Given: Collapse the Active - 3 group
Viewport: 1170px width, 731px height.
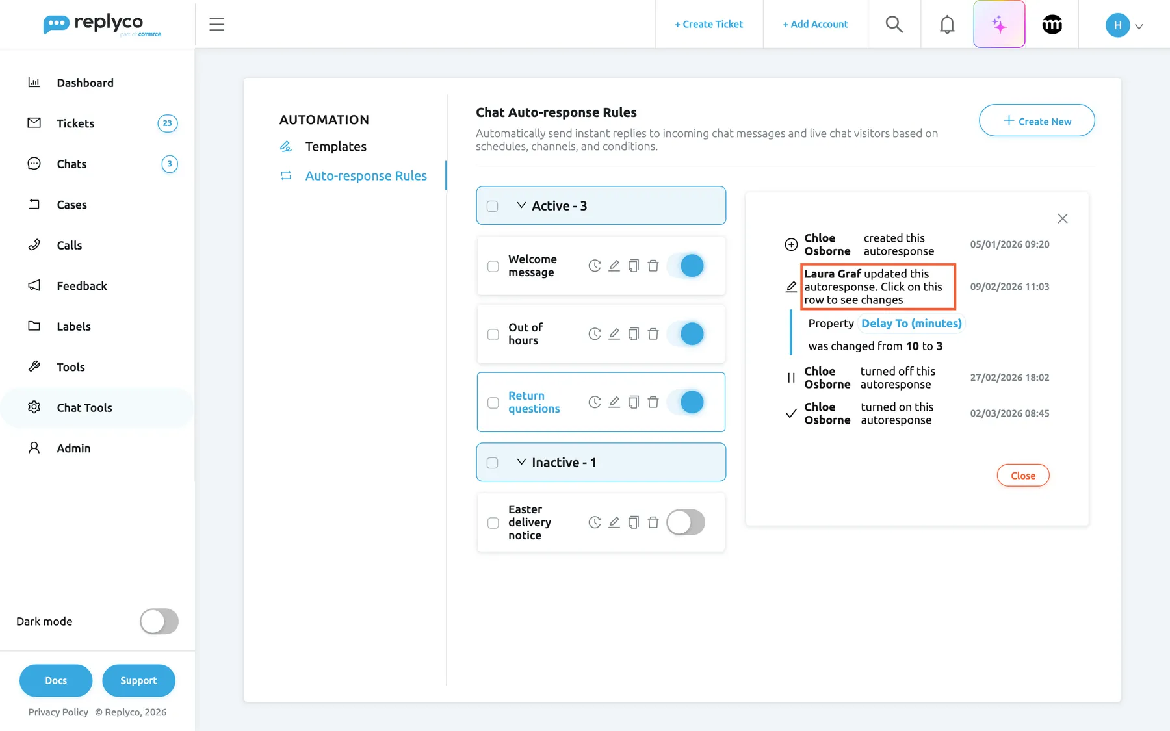Looking at the screenshot, I should 521,205.
